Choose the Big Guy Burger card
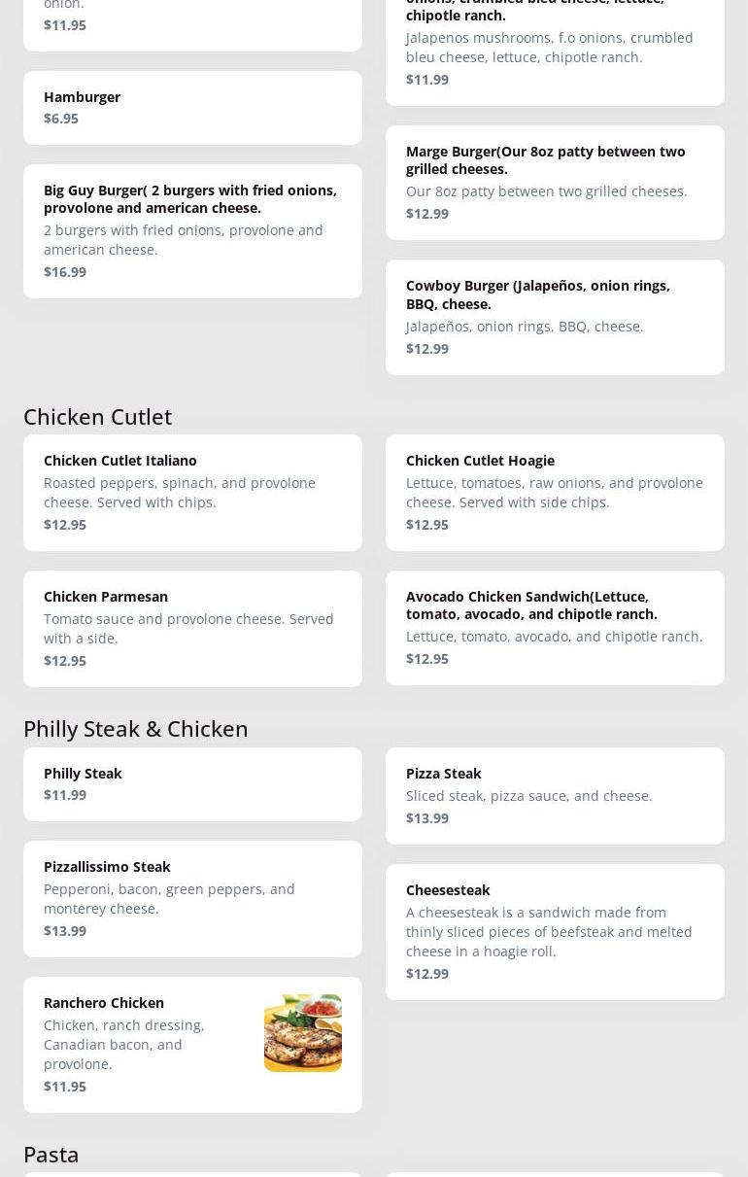Screen dimensions: 748x1177 [x=192, y=230]
